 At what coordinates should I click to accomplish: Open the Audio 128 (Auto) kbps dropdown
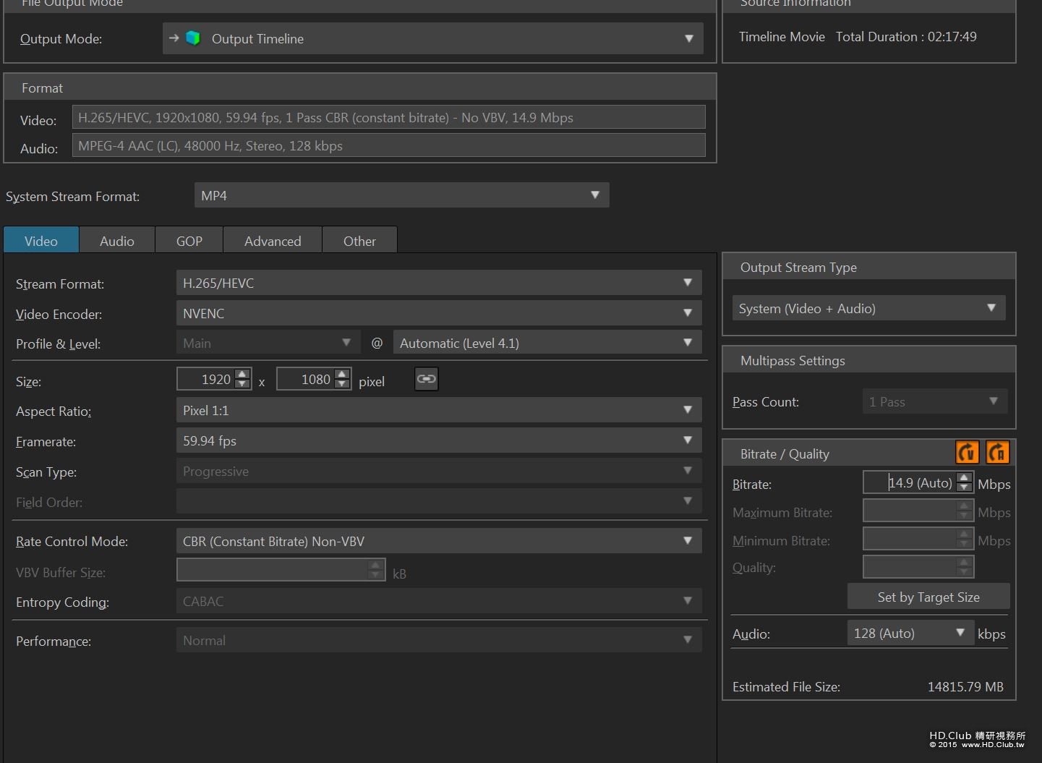click(x=910, y=633)
